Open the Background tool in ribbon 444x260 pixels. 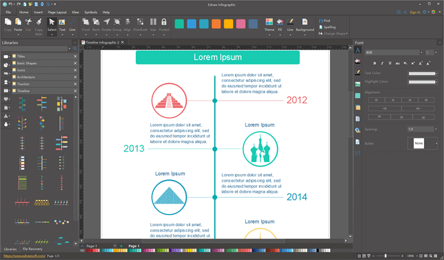coord(305,24)
